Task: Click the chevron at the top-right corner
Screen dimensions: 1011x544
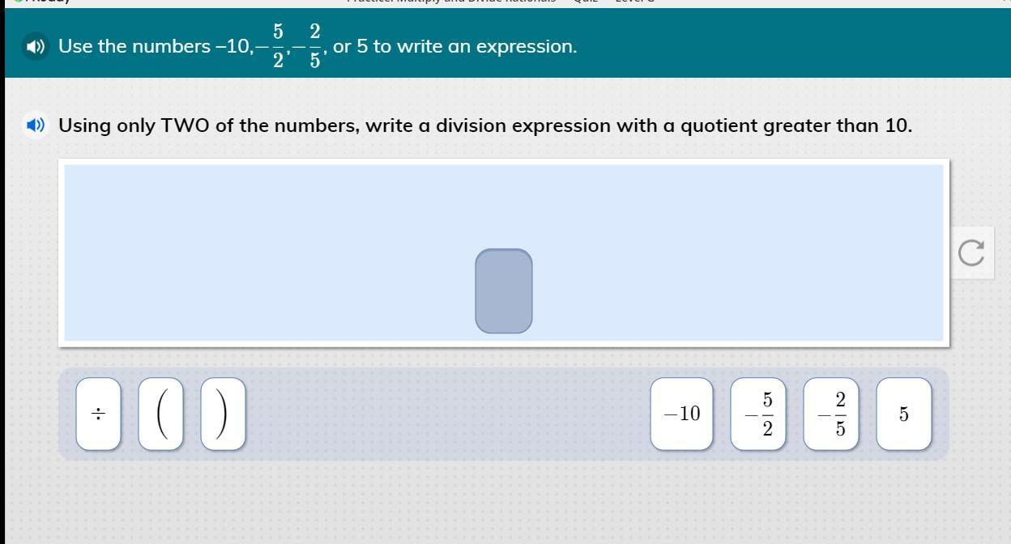Action: [1006, 2]
